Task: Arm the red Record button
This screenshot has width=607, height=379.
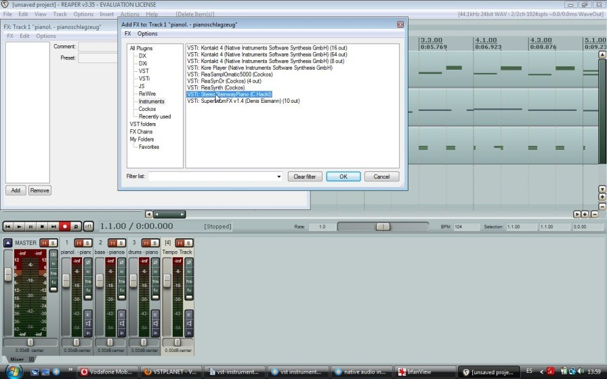Action: click(x=64, y=227)
